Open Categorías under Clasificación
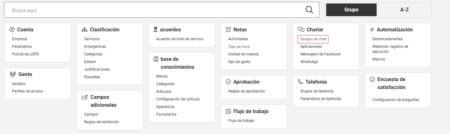Viewport: 450px width, 134px height. coord(93,54)
